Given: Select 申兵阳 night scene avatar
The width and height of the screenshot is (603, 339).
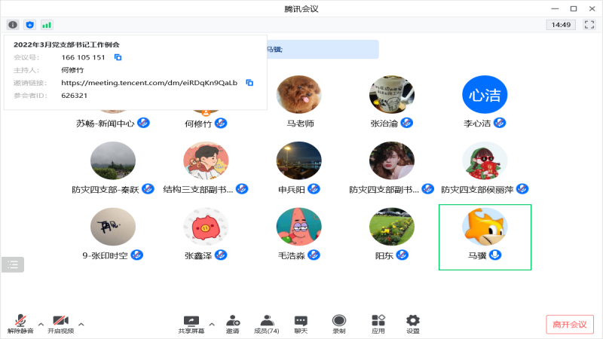Looking at the screenshot, I should coord(298,160).
